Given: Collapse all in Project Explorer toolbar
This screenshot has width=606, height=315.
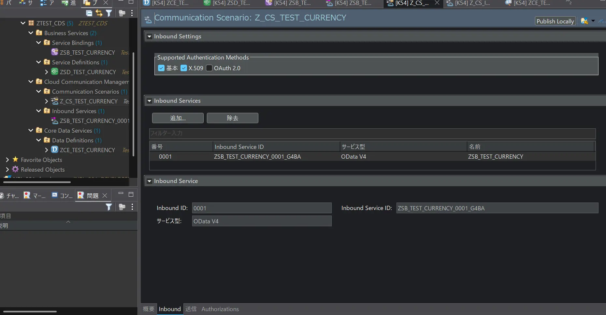Looking at the screenshot, I should (x=89, y=13).
